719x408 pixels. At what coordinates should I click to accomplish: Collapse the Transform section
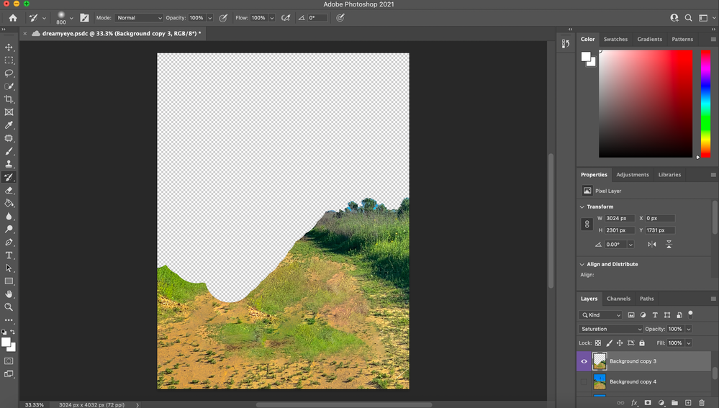click(582, 207)
